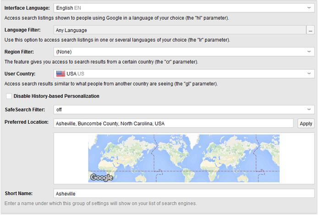Open the User Country USA dropdown
This screenshot has height=215, width=318.
[x=184, y=74]
